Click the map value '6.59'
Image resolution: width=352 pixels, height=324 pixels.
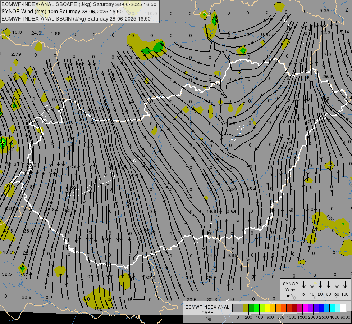coord(71,188)
